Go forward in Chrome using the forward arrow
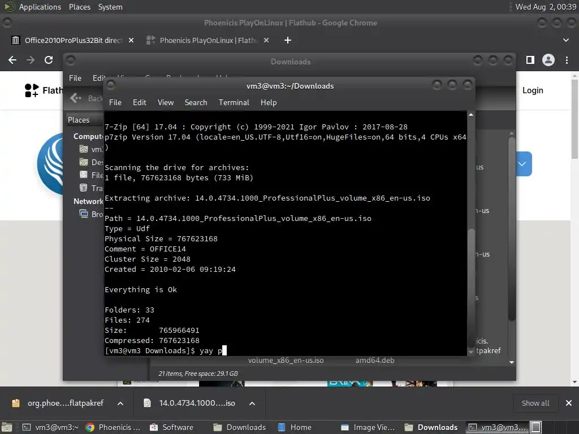 31,60
